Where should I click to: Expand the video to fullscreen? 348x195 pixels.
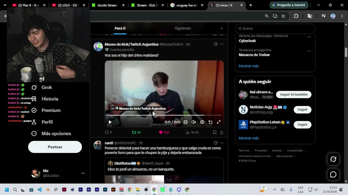[x=219, y=122]
